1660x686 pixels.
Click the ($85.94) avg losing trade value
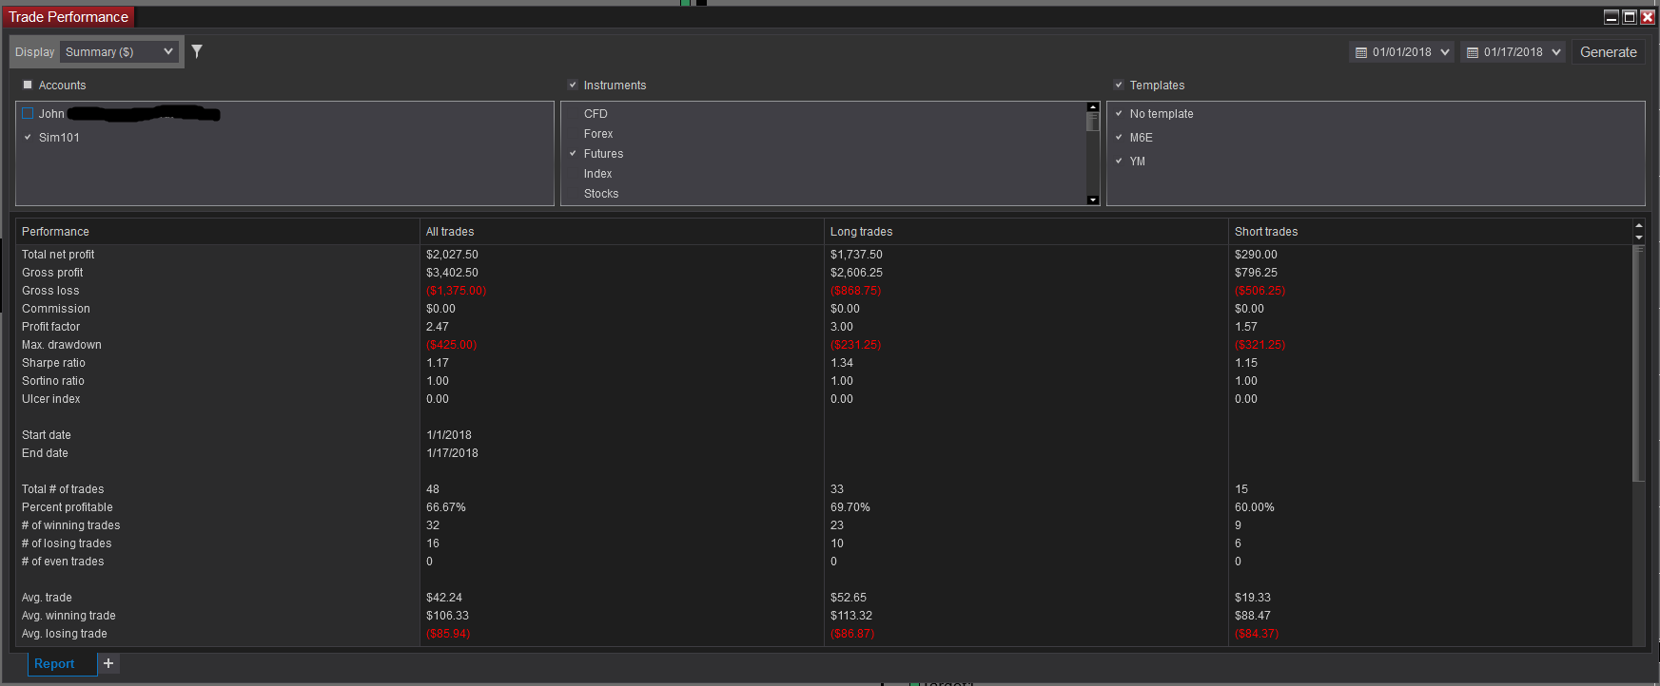click(448, 634)
